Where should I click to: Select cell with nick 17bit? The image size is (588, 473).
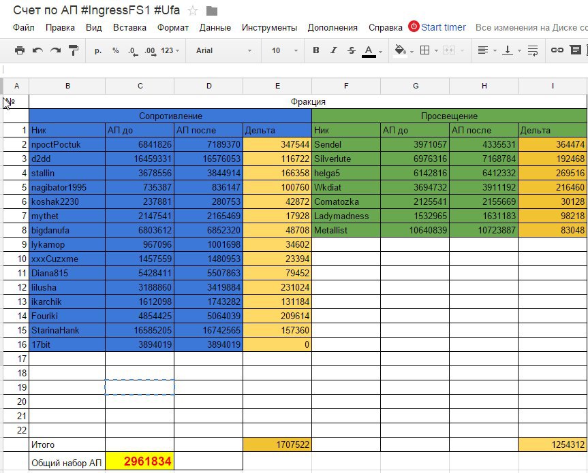[x=67, y=344]
